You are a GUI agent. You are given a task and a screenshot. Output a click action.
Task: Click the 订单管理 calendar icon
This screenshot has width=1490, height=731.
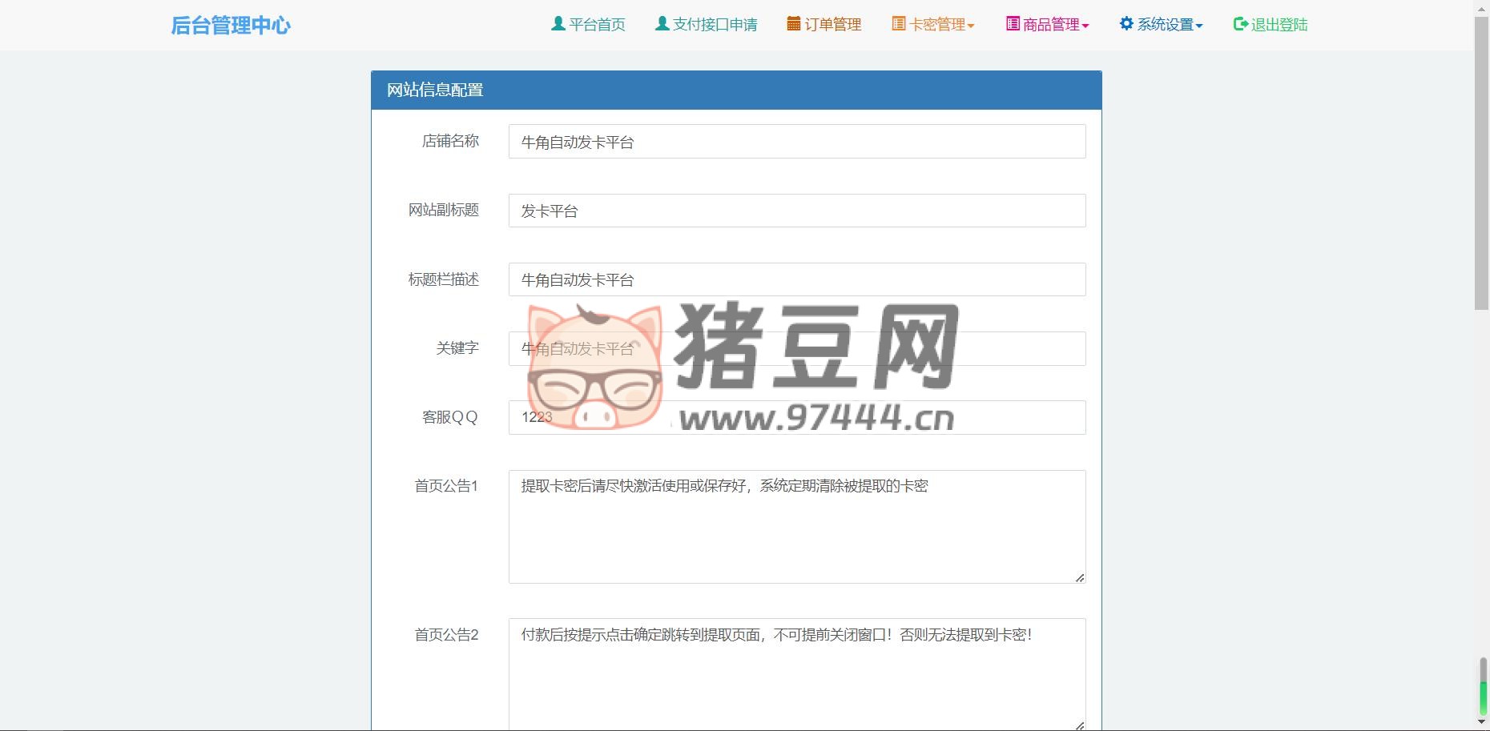(x=793, y=24)
